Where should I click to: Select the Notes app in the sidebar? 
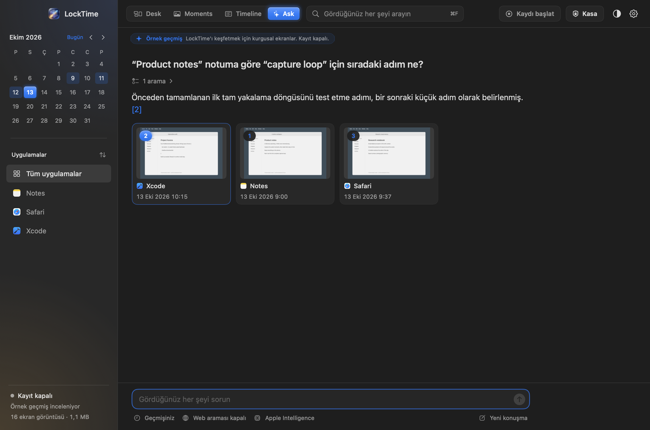click(58, 193)
